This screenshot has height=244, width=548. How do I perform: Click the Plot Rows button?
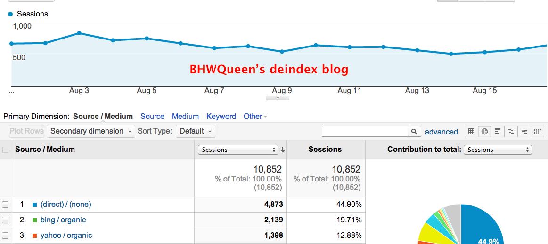tap(26, 131)
